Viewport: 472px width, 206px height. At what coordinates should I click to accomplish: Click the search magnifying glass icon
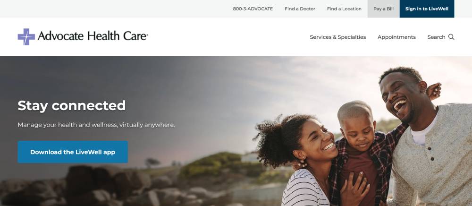[451, 37]
